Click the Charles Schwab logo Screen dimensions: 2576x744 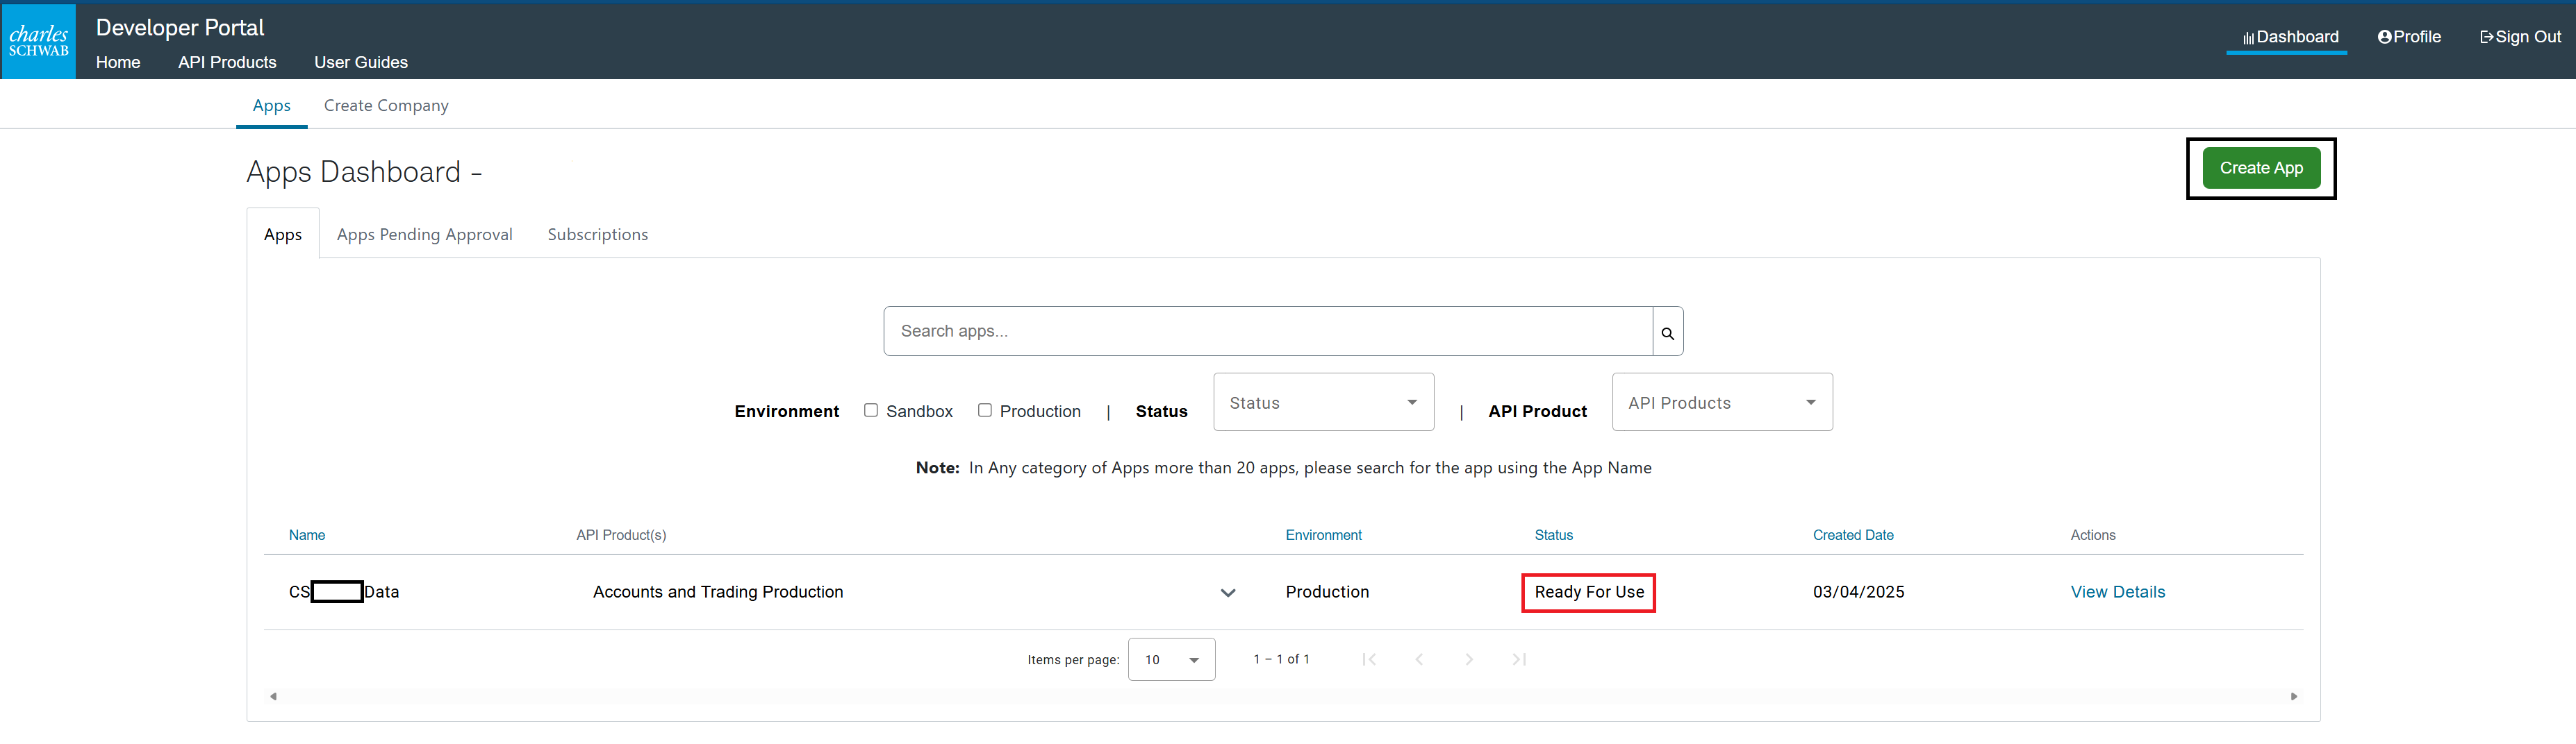point(38,41)
